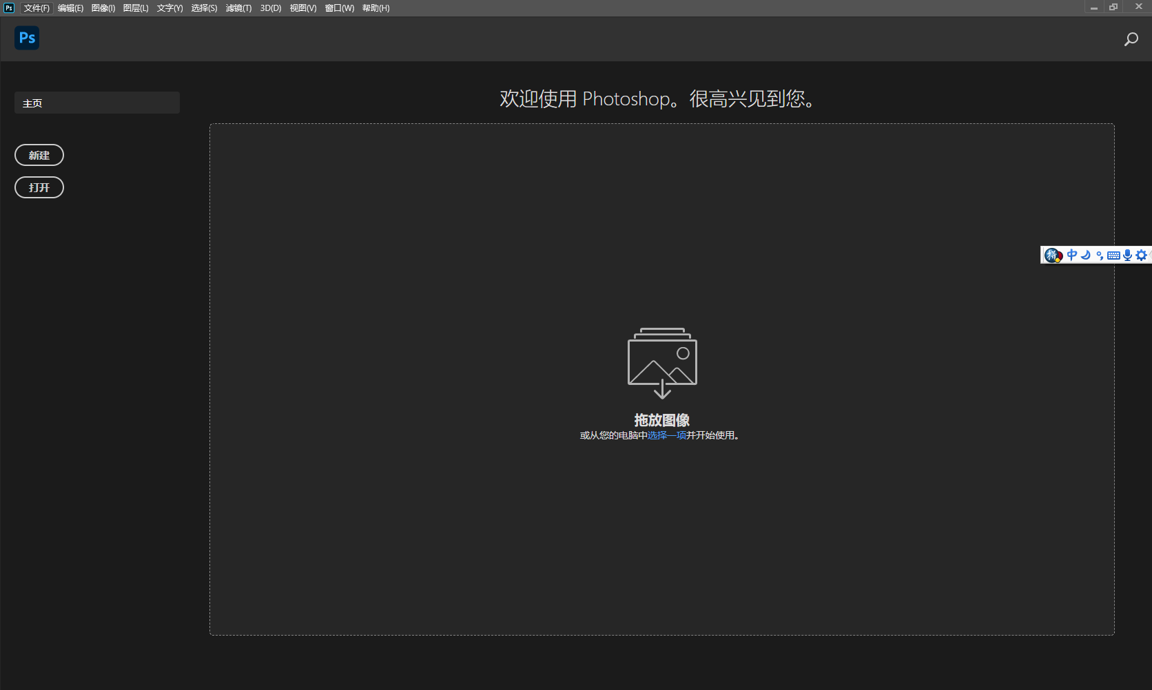Click the 打开 button
This screenshot has width=1152, height=690.
pyautogui.click(x=39, y=187)
